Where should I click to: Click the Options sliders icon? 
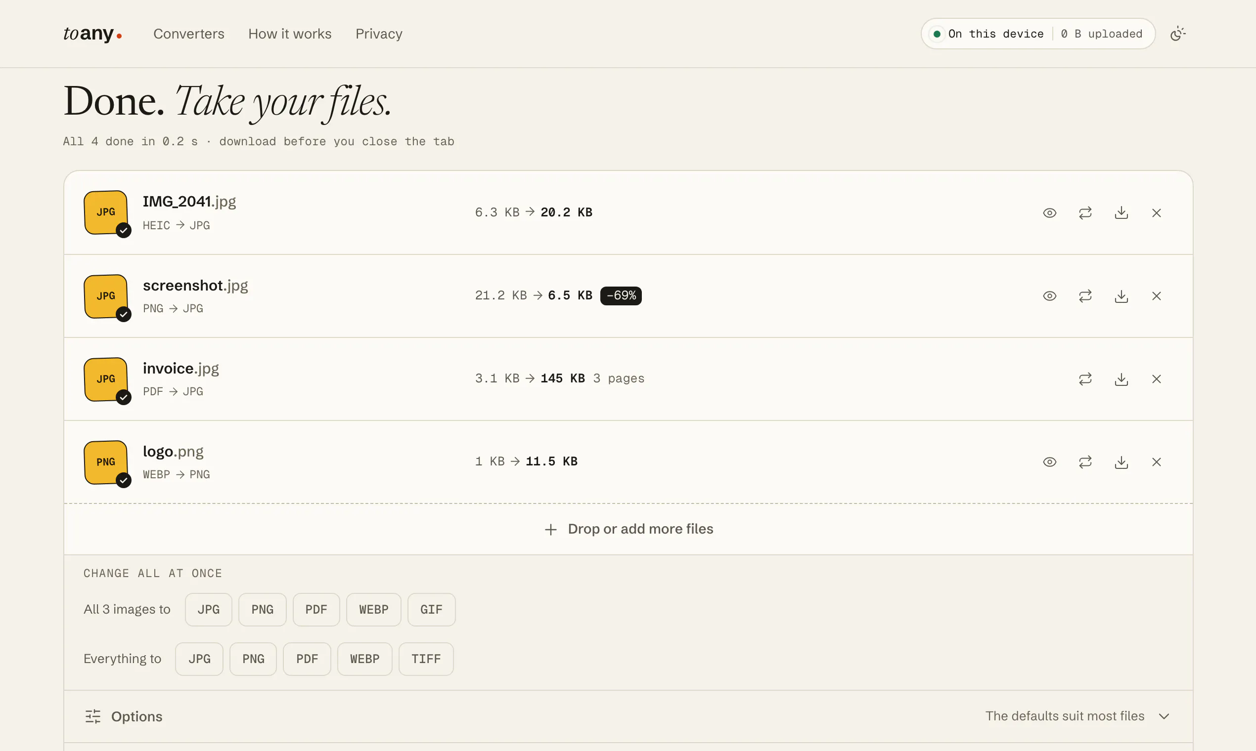click(92, 716)
